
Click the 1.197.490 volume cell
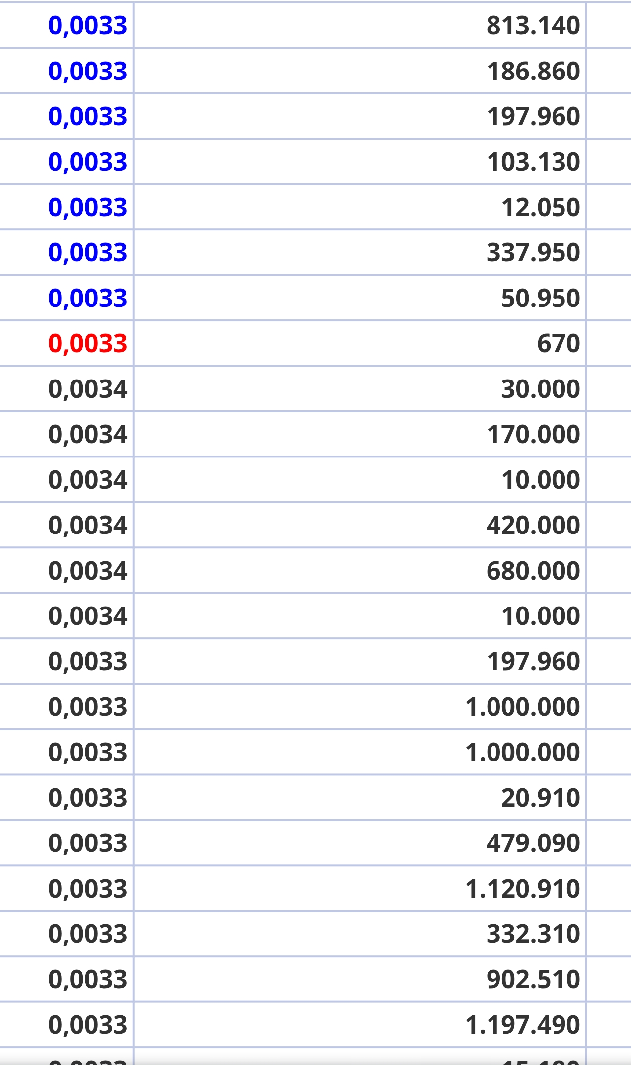point(360,1025)
